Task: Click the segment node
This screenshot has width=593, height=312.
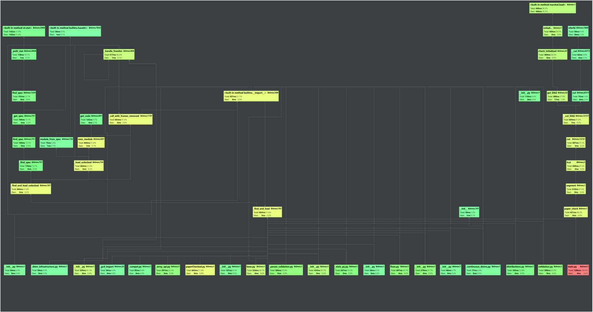Action: point(576,189)
